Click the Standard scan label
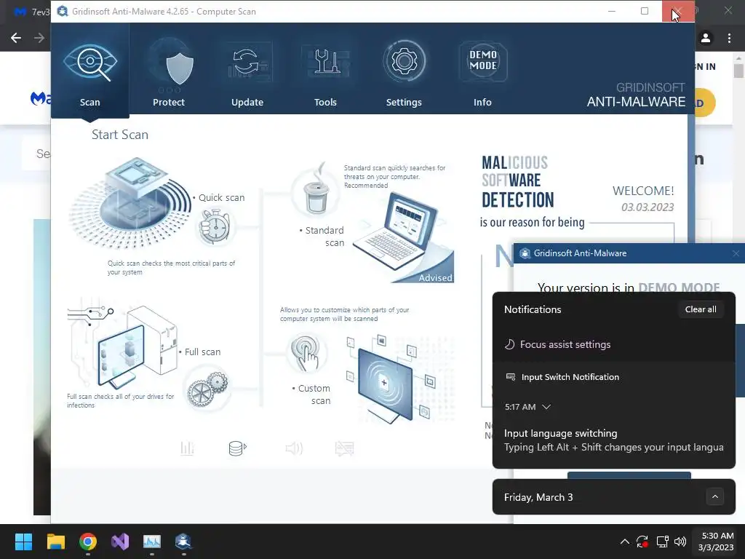The image size is (745, 559). pos(324,237)
